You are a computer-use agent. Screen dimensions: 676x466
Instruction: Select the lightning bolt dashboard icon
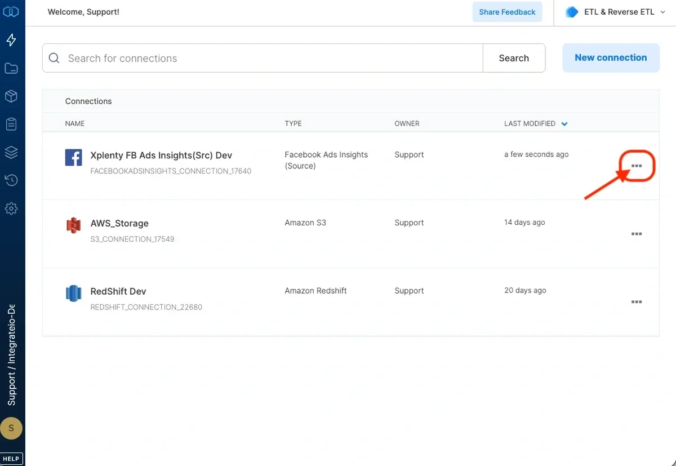click(12, 39)
